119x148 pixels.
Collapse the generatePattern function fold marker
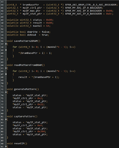click(x=6, y=92)
